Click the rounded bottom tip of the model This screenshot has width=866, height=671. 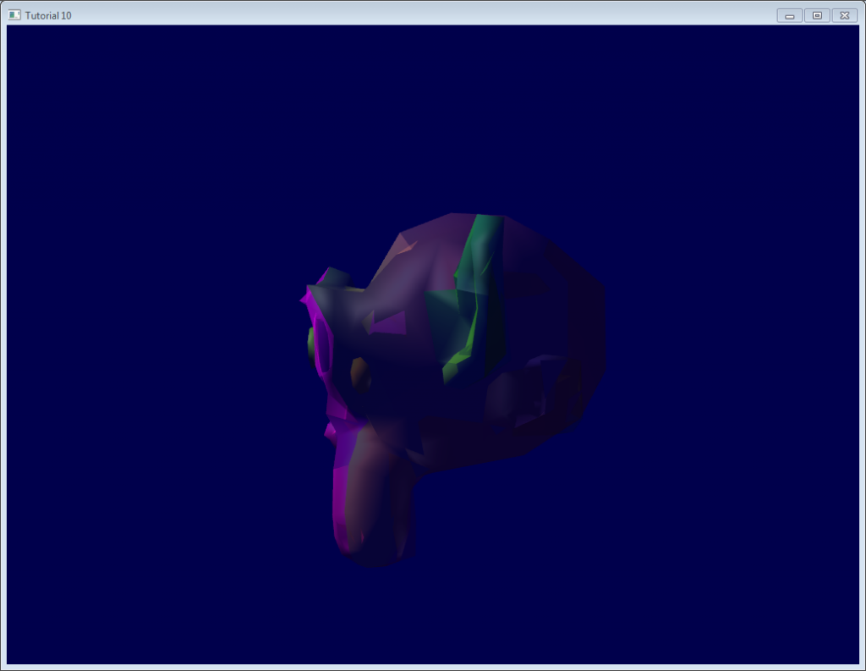[x=372, y=554]
